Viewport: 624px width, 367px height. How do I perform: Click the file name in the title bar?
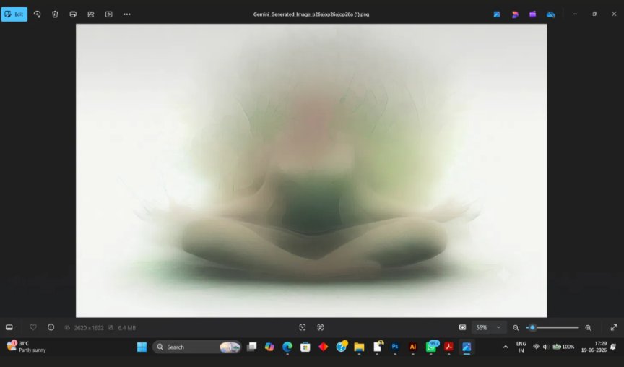(311, 14)
